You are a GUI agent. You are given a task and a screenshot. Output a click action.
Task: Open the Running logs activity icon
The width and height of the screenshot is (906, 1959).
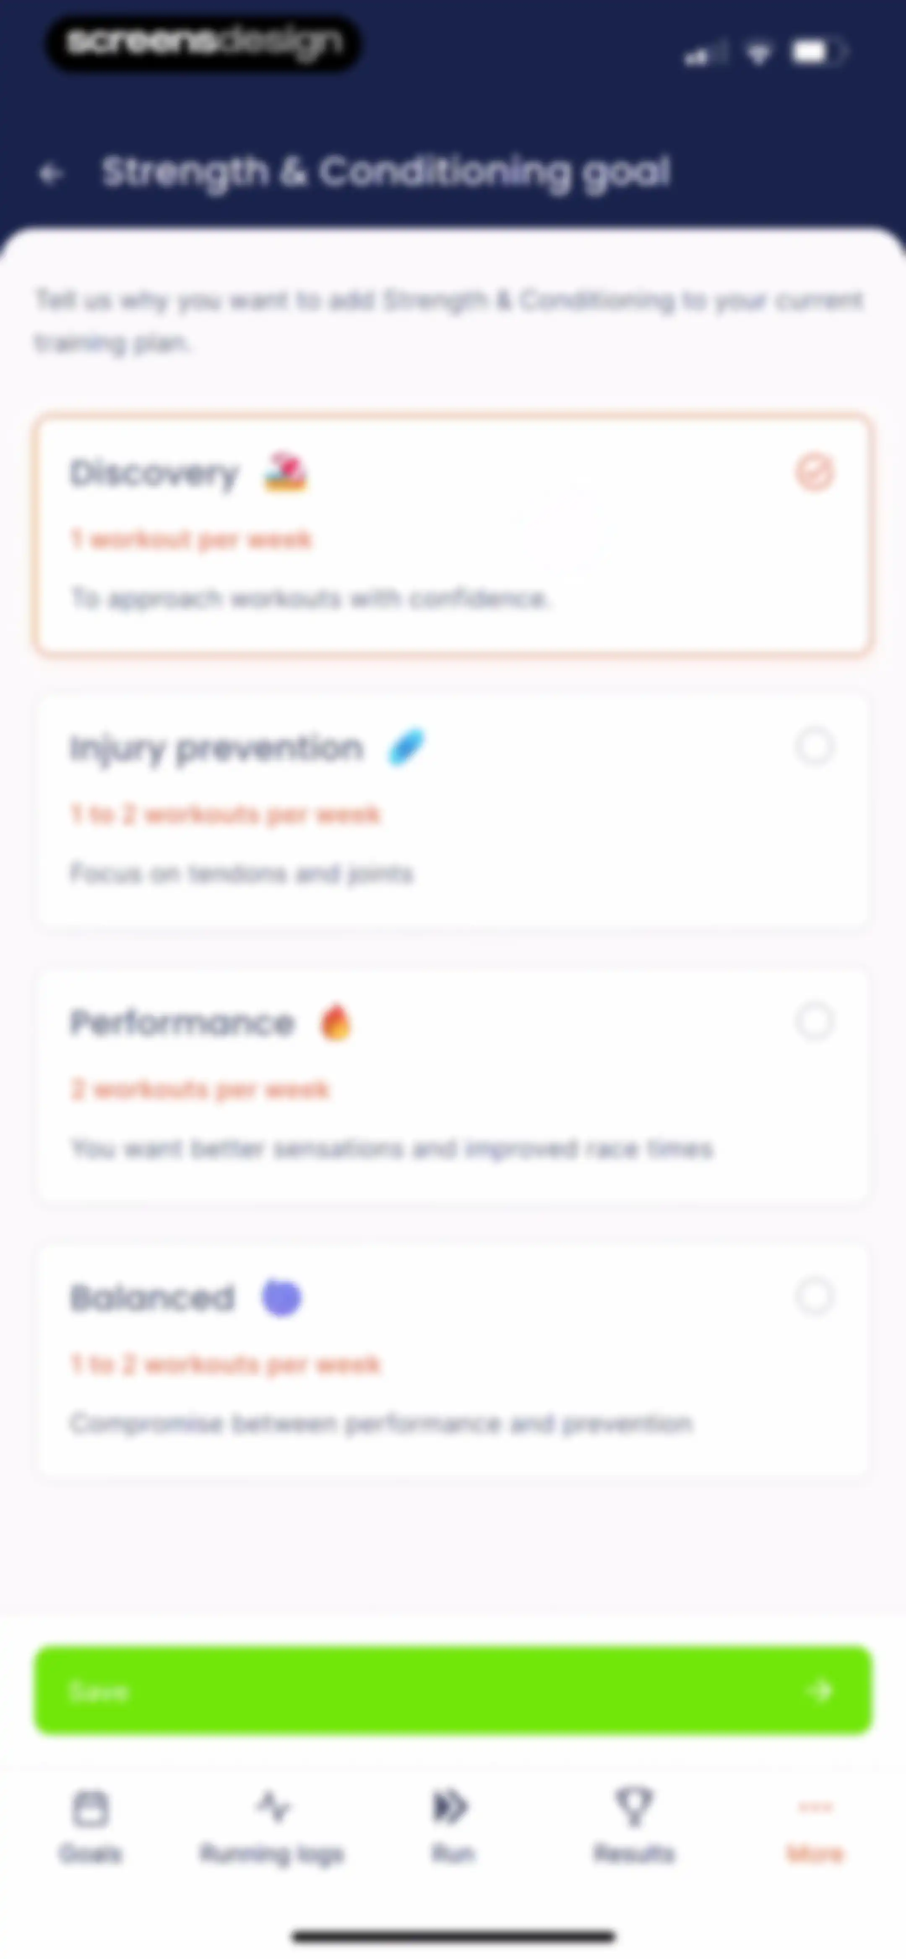(x=272, y=1807)
